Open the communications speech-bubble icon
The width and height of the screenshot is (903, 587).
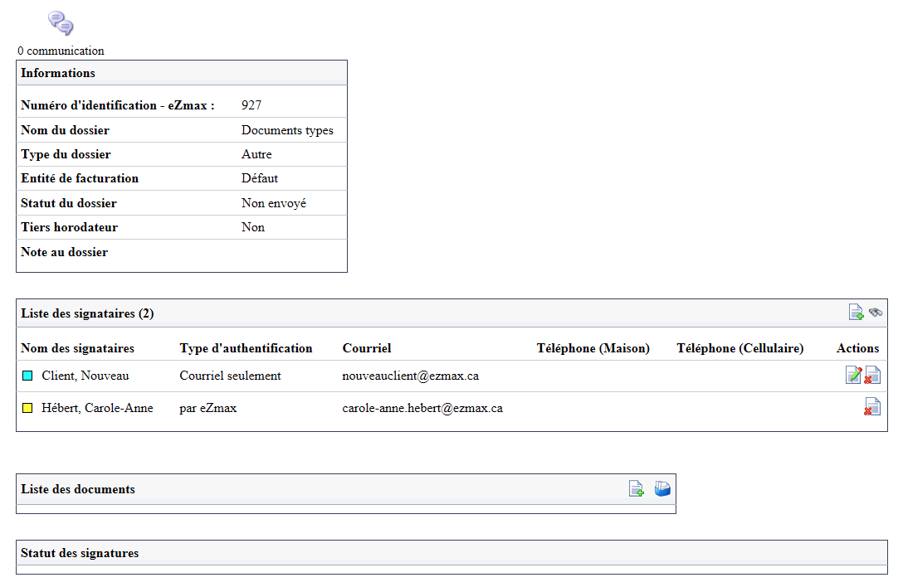61,23
